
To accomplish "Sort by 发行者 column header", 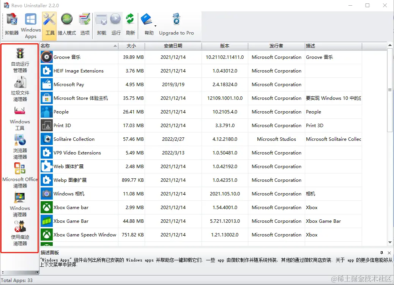I will (x=276, y=46).
